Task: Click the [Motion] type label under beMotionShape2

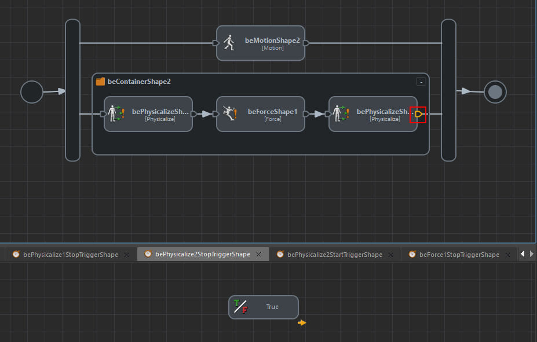Action: click(x=273, y=48)
